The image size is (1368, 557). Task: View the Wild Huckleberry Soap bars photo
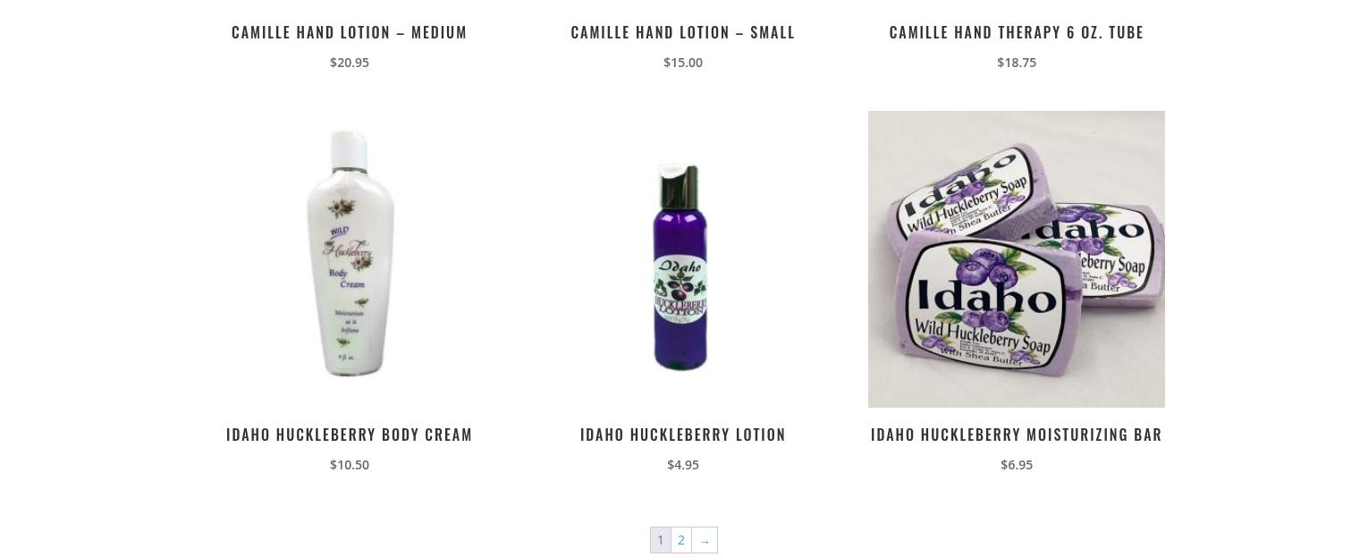(1017, 259)
